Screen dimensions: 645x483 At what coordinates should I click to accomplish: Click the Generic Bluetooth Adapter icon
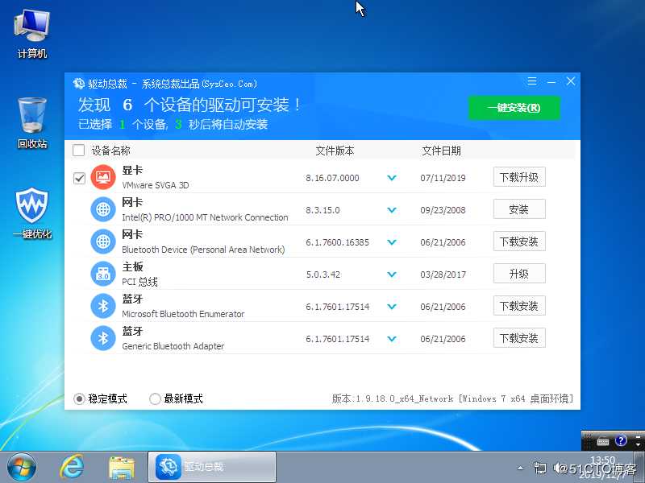click(x=103, y=338)
